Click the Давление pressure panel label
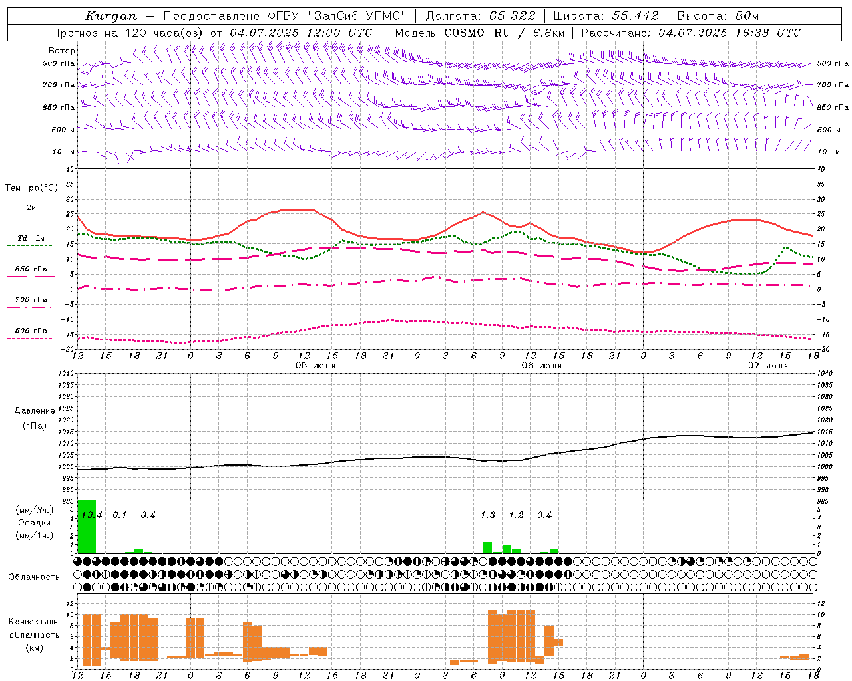The image size is (852, 681). [x=35, y=411]
